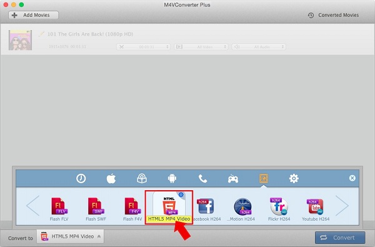Choose the Flash F4V format
Viewport: 375px width, 247px height.
pyautogui.click(x=132, y=209)
